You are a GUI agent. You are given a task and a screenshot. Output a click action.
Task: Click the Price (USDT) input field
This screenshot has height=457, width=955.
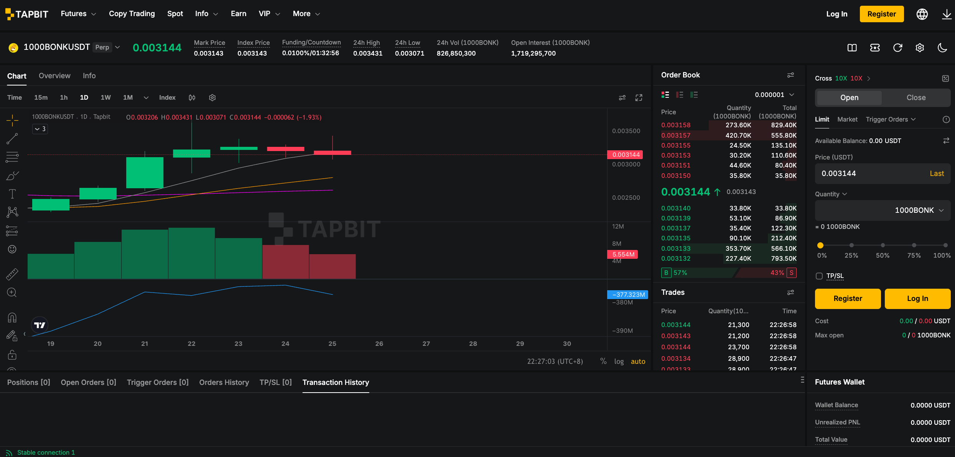pyautogui.click(x=883, y=174)
